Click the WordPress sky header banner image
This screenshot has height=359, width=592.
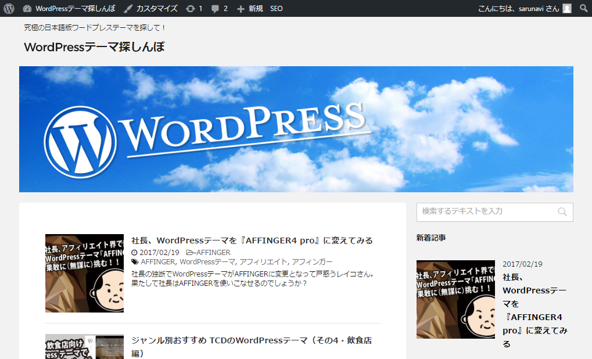[x=296, y=129]
